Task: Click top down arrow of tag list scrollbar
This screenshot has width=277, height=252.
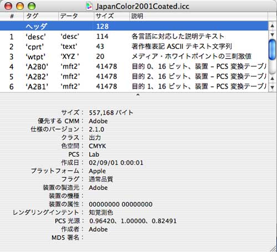Action: tap(273, 34)
